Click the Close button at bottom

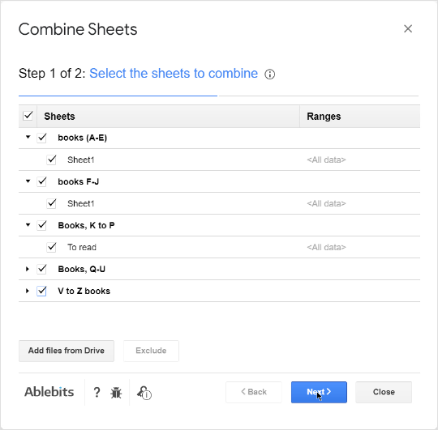(x=384, y=392)
